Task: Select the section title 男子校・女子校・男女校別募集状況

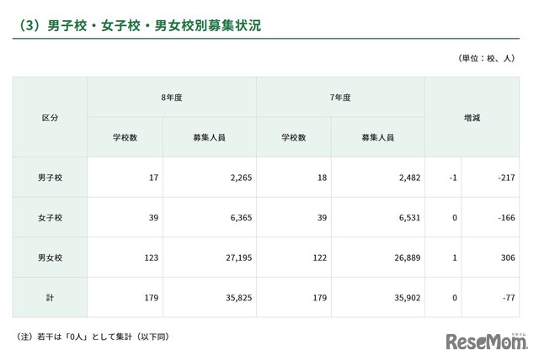Action: (137, 26)
